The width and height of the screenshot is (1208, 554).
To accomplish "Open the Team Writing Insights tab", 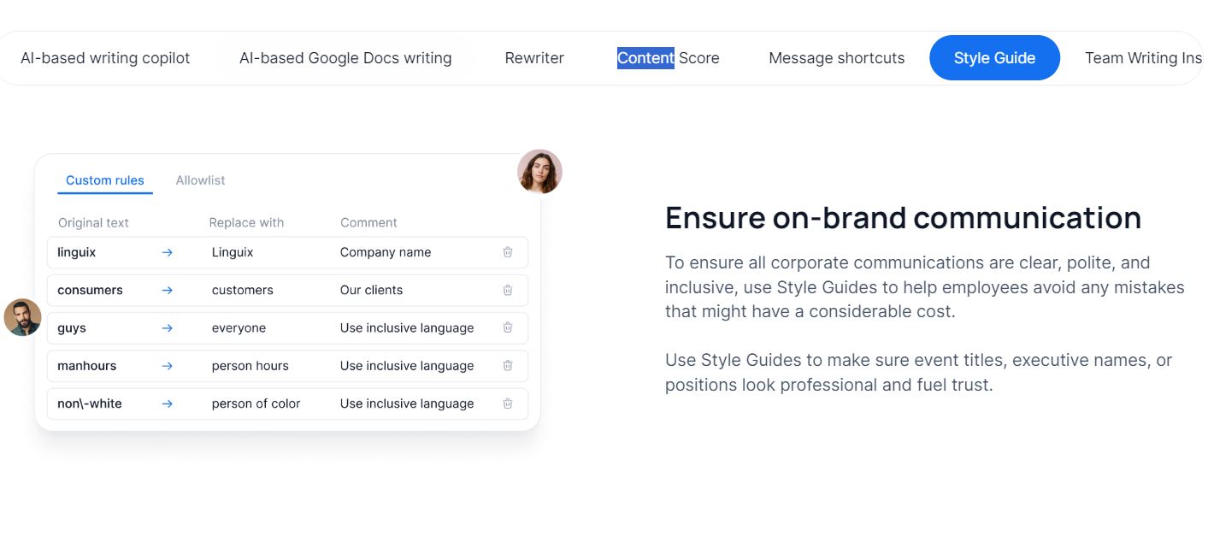I will pos(1143,58).
